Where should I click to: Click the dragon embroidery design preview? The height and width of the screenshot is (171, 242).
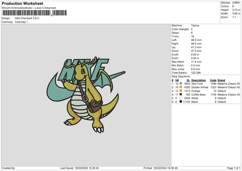tap(86, 95)
